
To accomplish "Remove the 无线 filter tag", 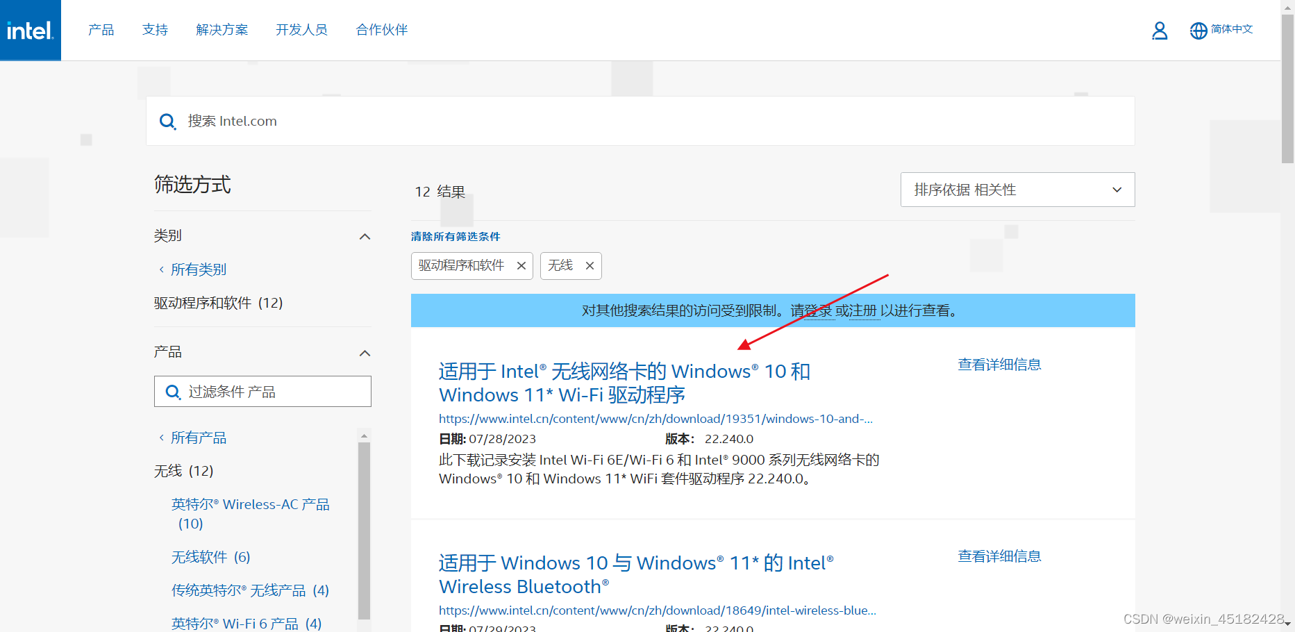I will [x=590, y=266].
